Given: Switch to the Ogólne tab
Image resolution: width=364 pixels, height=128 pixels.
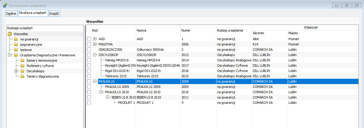Looking at the screenshot, I should (x=11, y=14).
